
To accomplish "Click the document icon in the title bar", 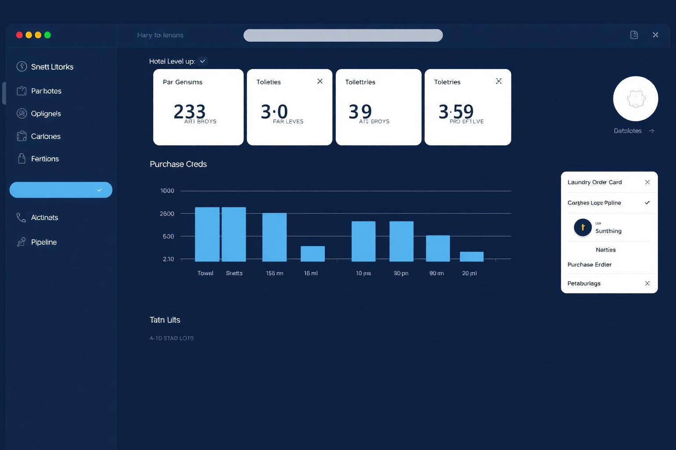I will point(634,35).
